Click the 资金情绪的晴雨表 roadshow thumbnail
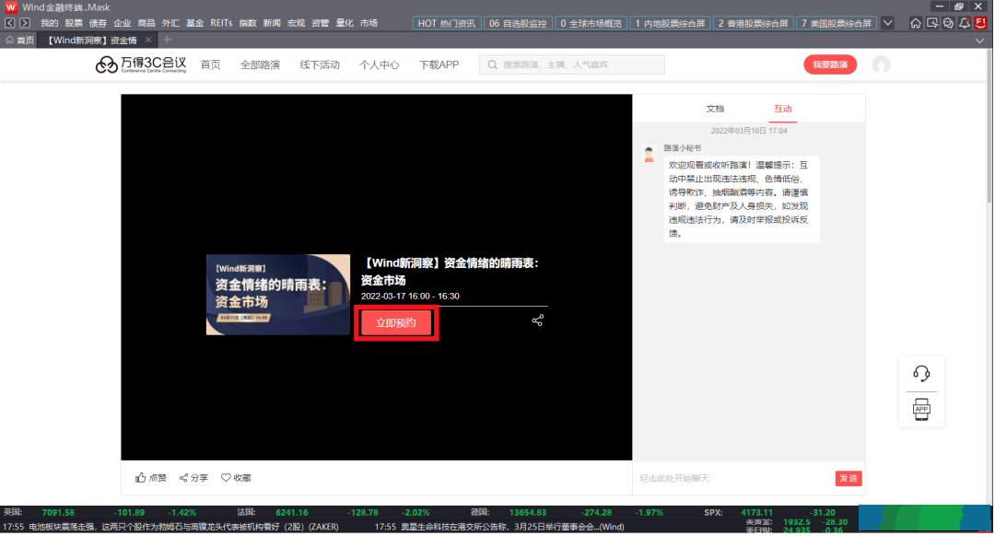The height and width of the screenshot is (536, 995). click(278, 295)
